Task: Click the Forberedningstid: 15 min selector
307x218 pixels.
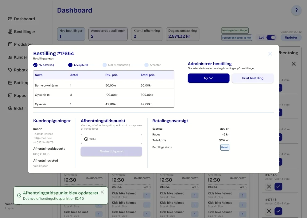Action: (x=237, y=38)
